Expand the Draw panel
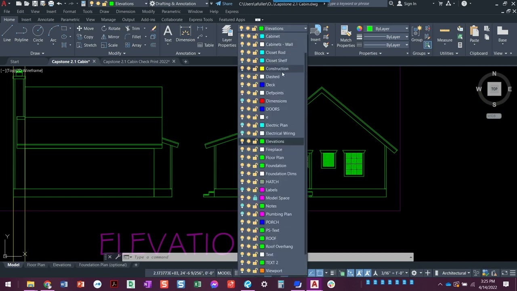 pos(38,53)
